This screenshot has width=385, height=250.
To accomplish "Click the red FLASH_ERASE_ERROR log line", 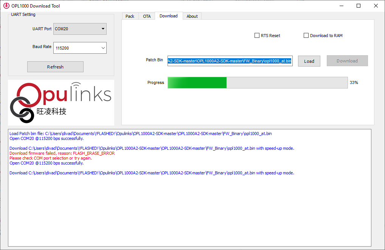I will click(62, 153).
